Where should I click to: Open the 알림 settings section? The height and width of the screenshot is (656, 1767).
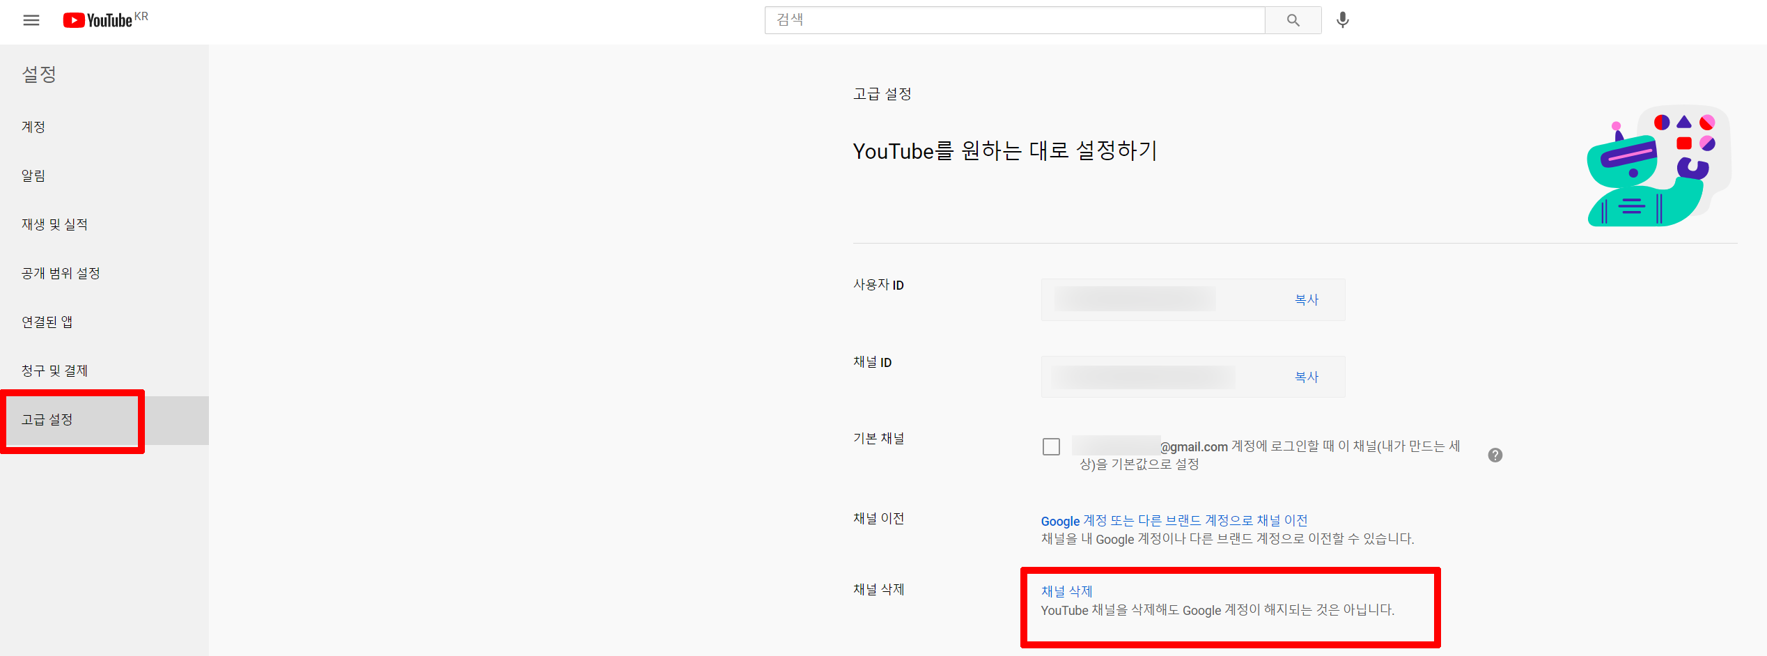click(x=104, y=175)
